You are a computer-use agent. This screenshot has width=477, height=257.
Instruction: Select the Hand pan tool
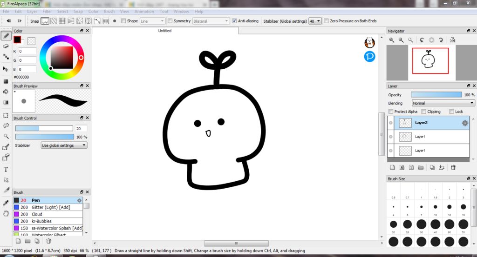(x=6, y=214)
